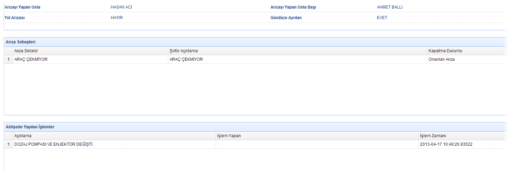The image size is (509, 174).
Task: Click the 2013-04-17 10:49:26 timestamp cell
Action: point(446,144)
